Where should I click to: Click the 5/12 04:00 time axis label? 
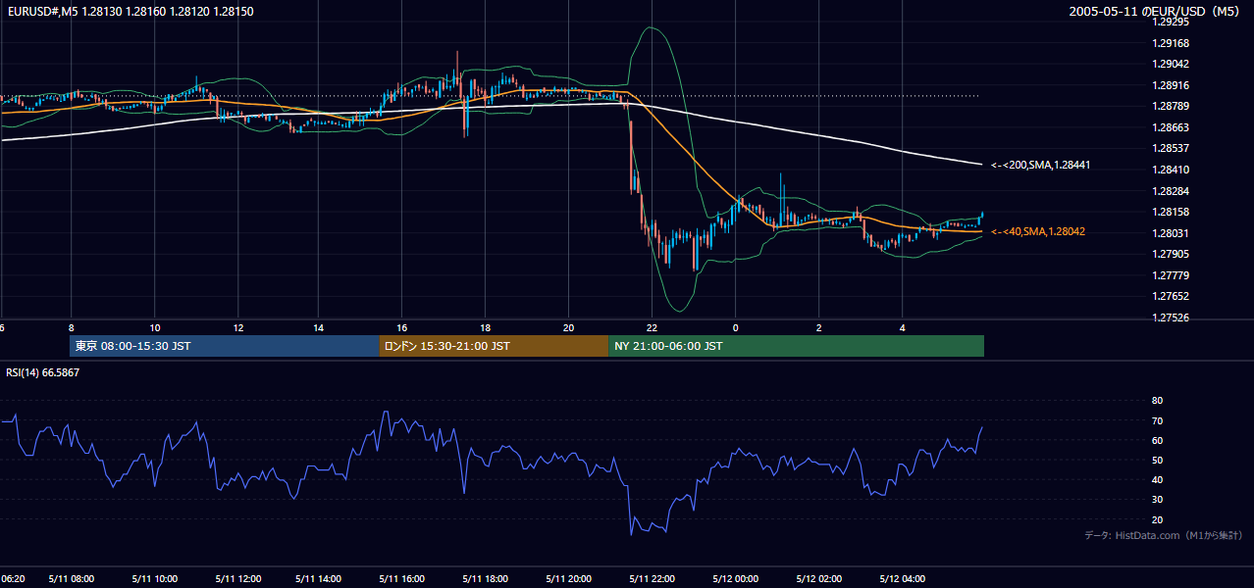coord(902,579)
